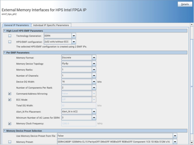The height and width of the screenshot is (145, 194).
Task: Open the Device DQ Width dropdown
Action: (94, 81)
